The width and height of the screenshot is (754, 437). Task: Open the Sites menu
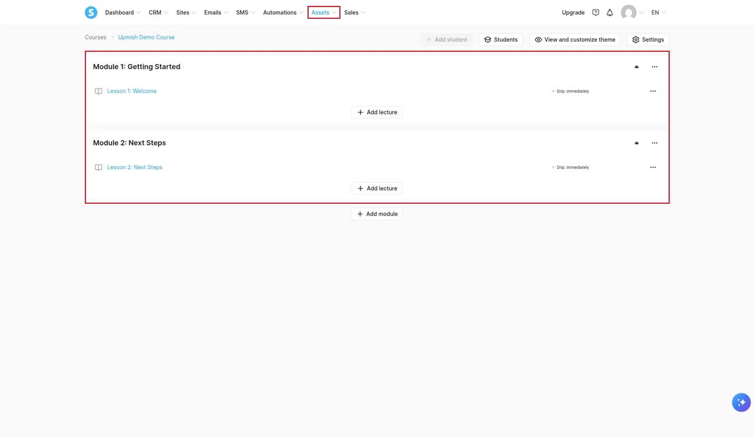(x=186, y=12)
